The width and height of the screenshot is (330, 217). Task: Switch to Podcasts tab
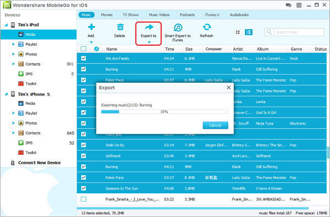(188, 15)
